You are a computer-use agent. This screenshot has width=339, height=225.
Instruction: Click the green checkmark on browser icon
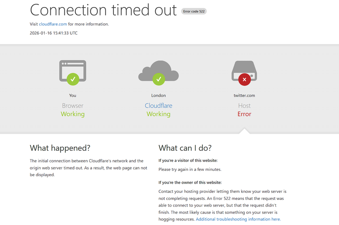73,78
